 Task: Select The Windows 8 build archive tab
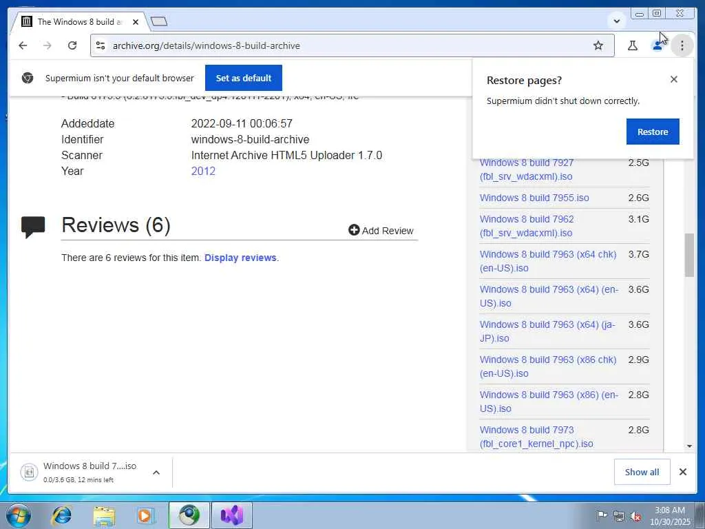click(80, 21)
